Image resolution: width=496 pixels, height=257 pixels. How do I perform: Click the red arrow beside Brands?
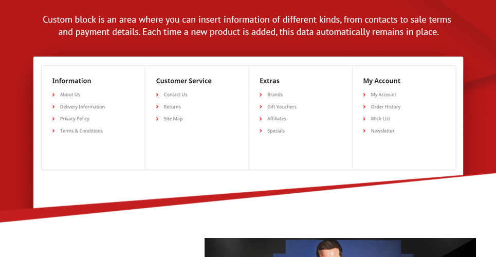click(261, 95)
